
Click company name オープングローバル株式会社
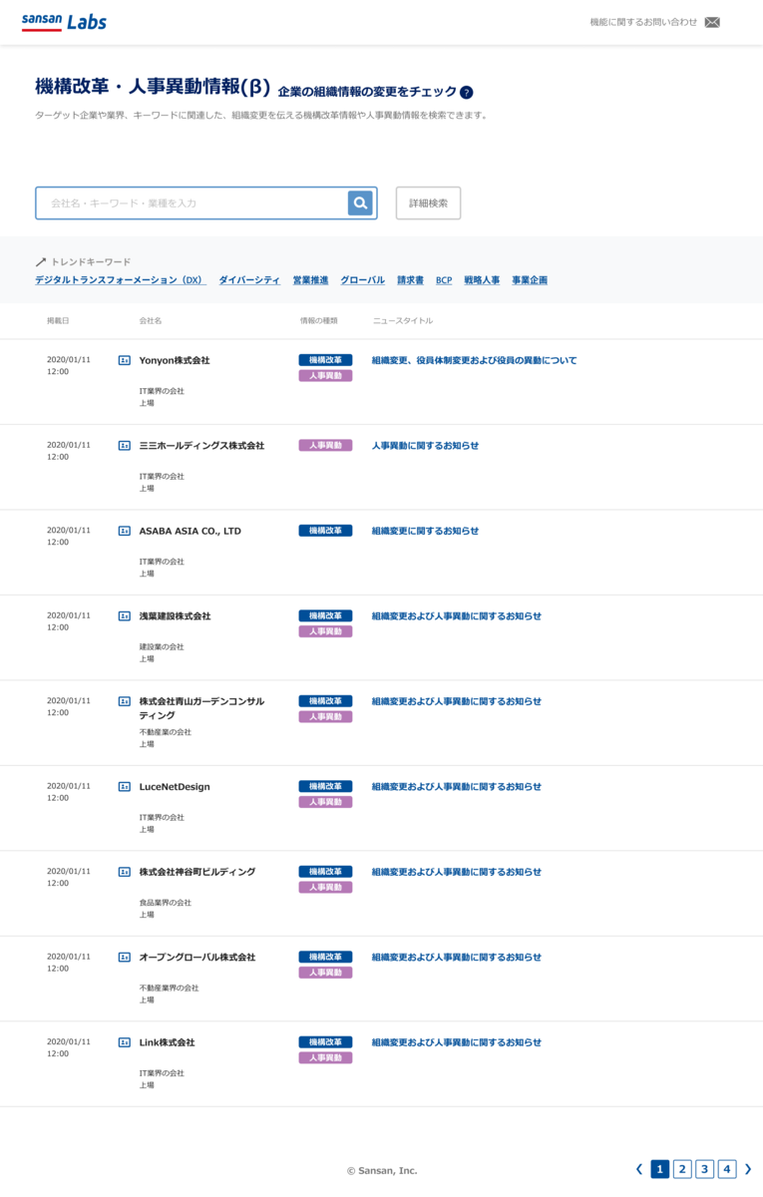197,958
